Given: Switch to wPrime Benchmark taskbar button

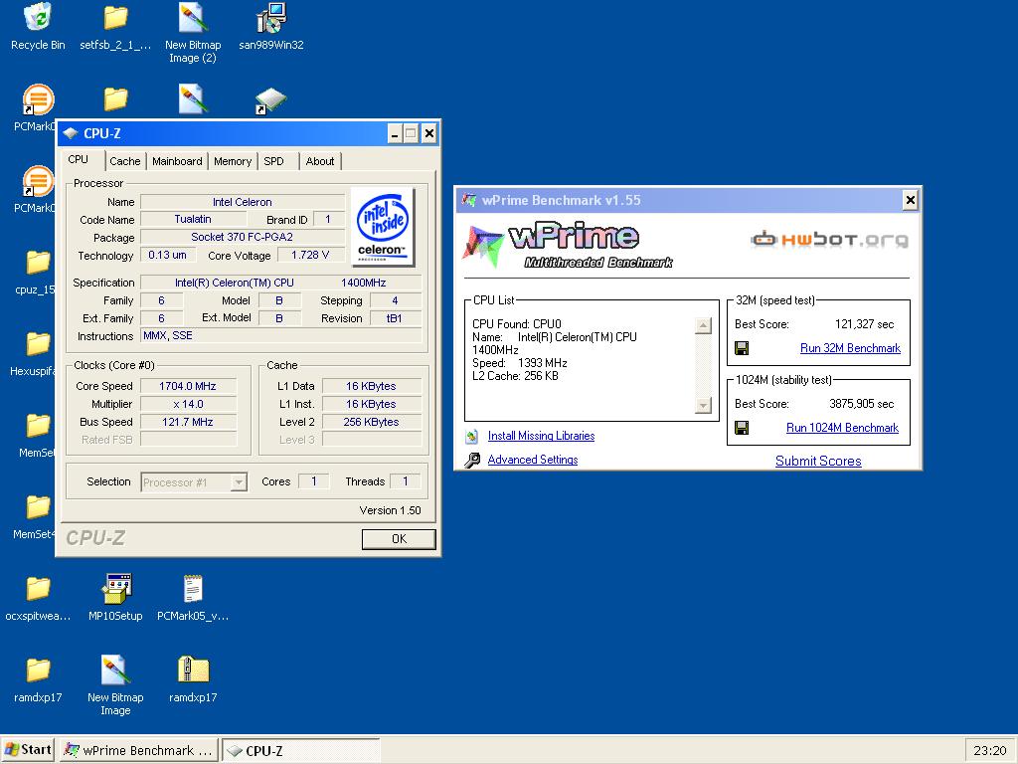Looking at the screenshot, I should pos(138,750).
